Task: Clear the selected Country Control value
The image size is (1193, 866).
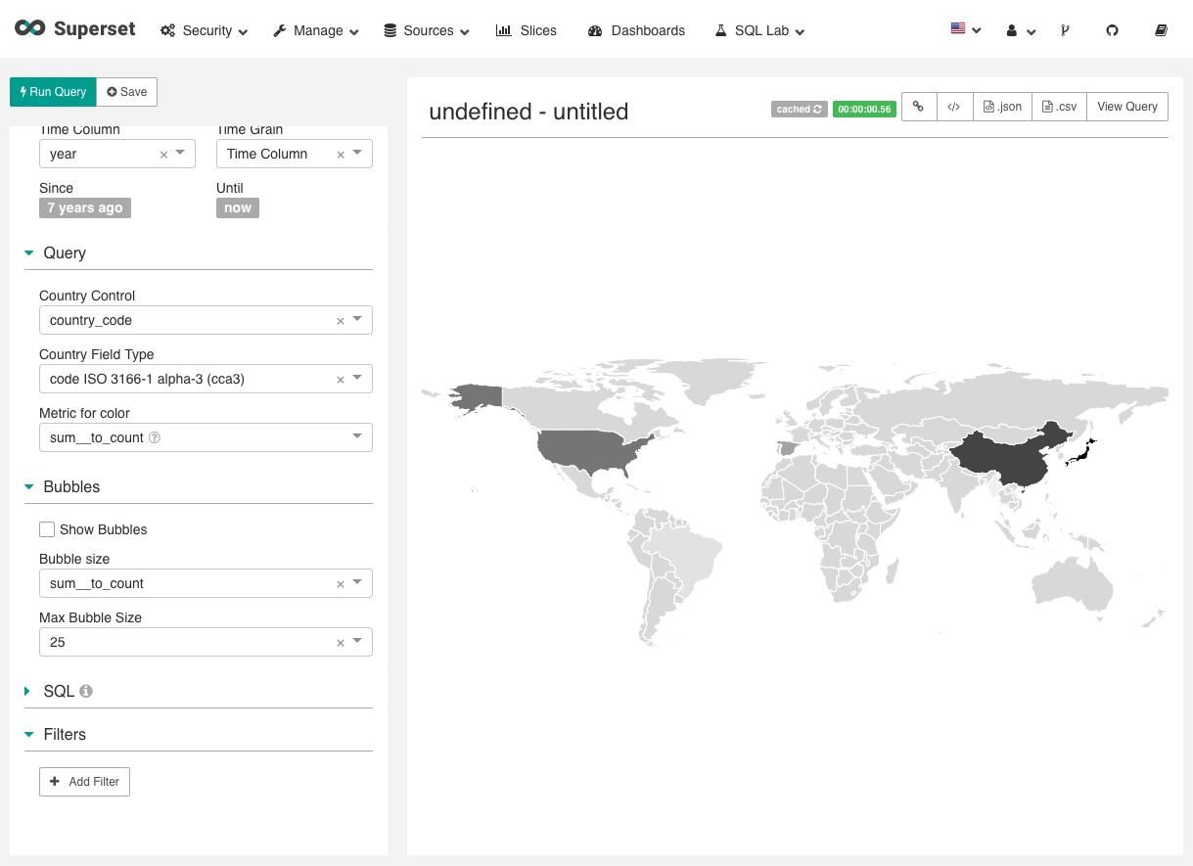Action: point(340,320)
